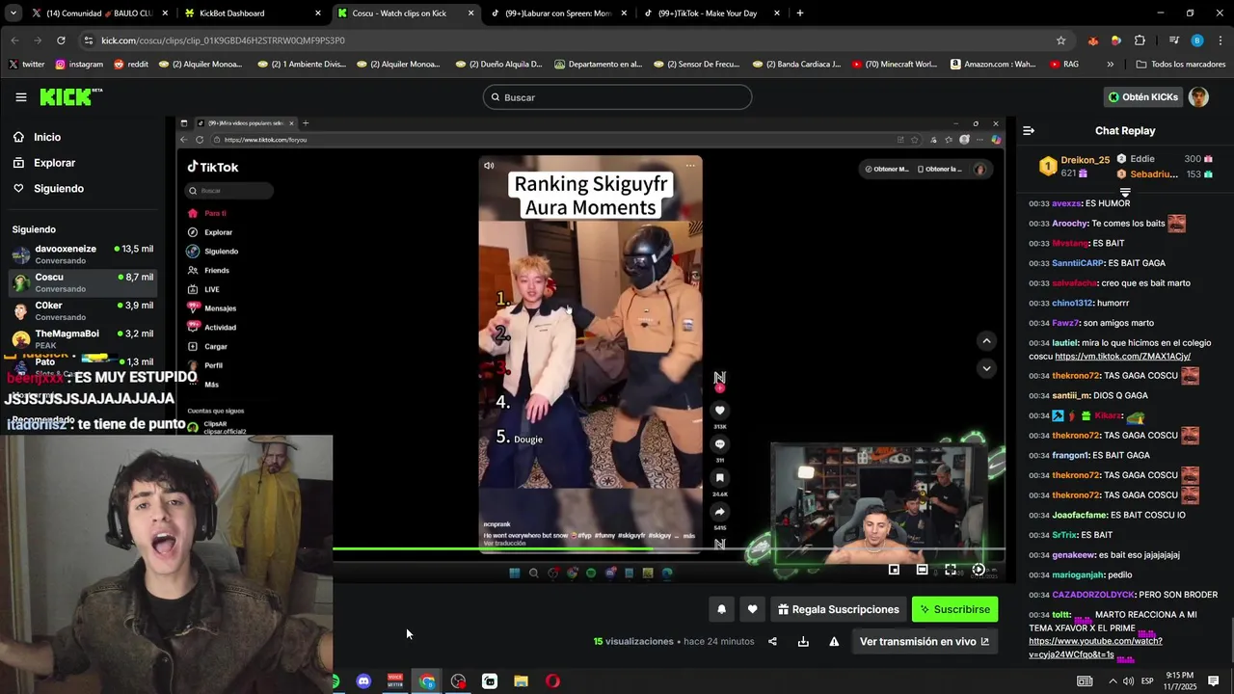The height and width of the screenshot is (694, 1234).
Task: Open the TikTok video three-dots options
Action: coord(690,166)
